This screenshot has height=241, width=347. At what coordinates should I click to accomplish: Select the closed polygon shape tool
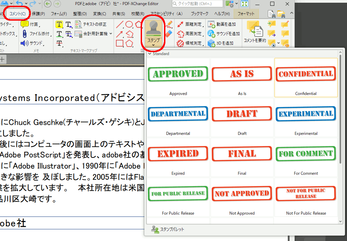tap(129, 43)
